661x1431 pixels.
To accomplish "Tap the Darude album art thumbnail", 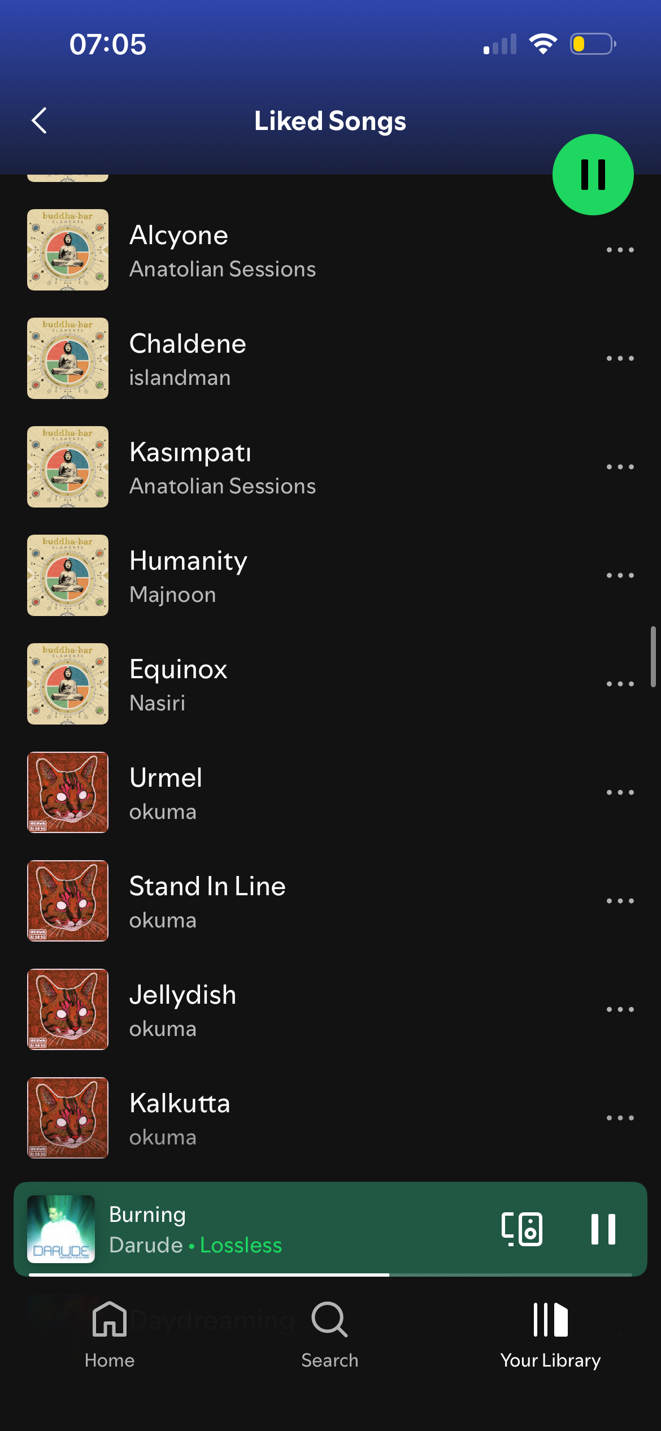I will [61, 1229].
